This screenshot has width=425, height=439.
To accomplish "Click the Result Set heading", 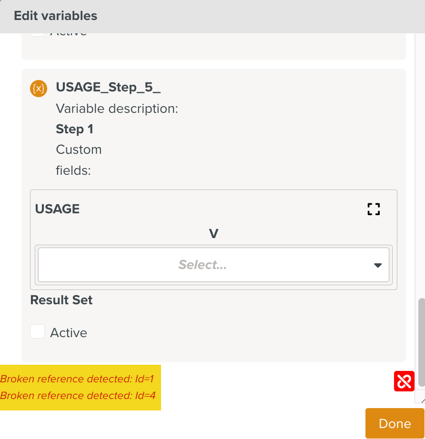I will [x=61, y=300].
